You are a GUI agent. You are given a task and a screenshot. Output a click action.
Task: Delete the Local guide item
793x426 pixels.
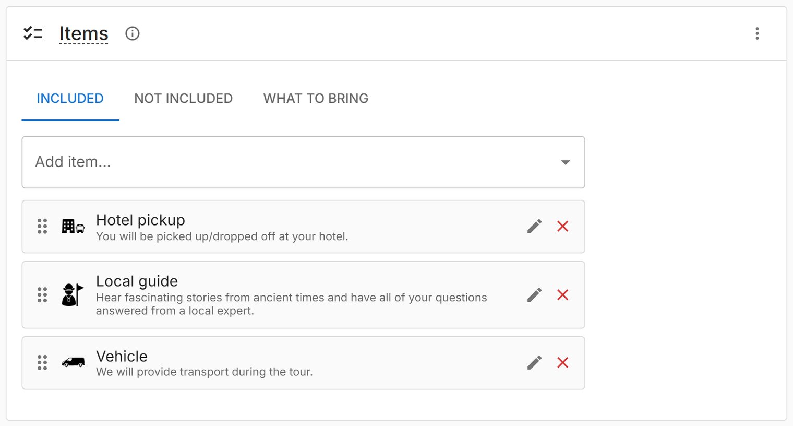coord(562,295)
